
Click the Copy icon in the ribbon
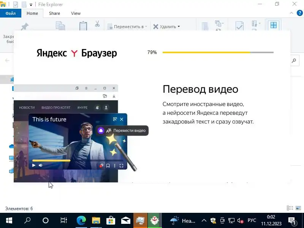(x=60, y=26)
